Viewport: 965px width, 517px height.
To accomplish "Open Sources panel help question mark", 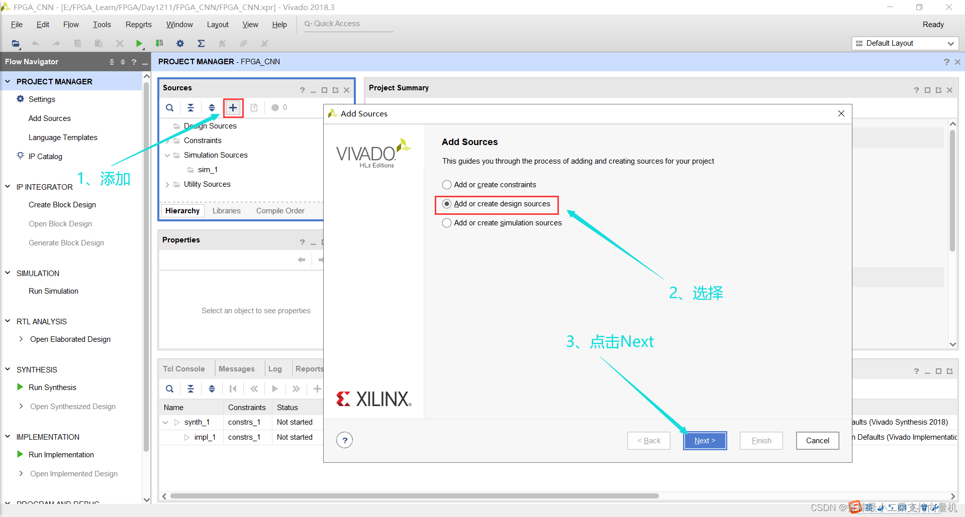I will (302, 90).
